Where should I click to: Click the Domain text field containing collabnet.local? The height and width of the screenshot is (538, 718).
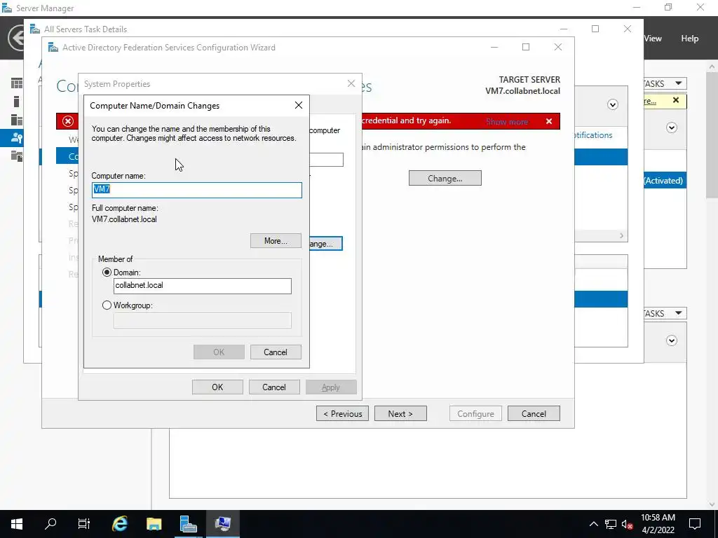tap(203, 286)
